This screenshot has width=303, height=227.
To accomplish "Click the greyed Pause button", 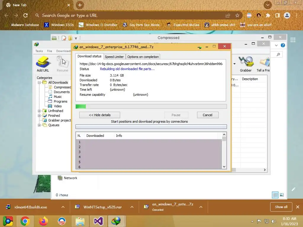I will click(176, 115).
